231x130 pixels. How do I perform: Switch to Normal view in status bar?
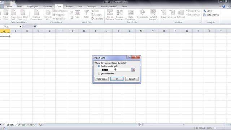197,128
